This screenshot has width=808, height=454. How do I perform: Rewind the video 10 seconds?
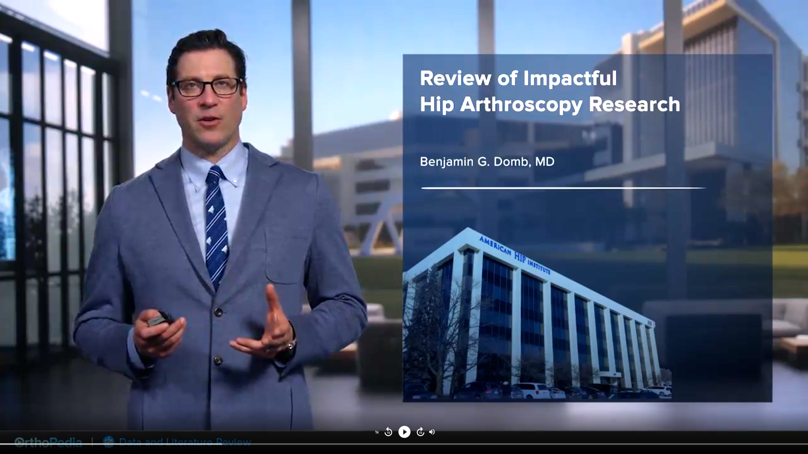point(388,432)
